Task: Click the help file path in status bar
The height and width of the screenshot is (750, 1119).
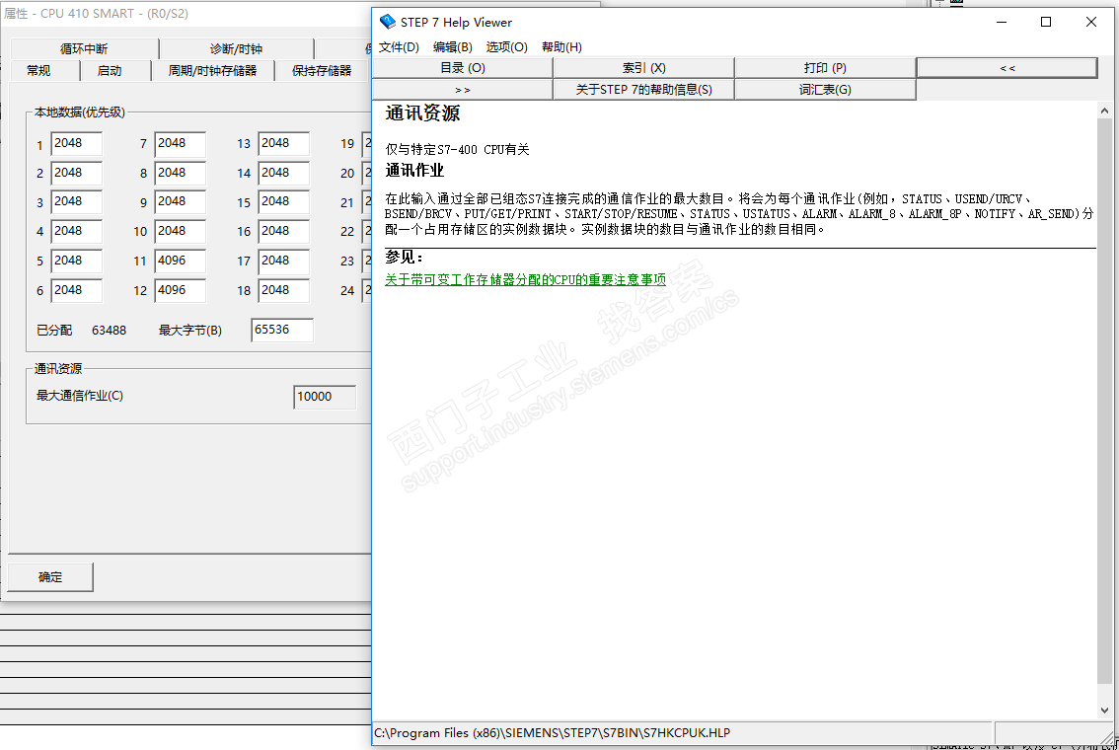Action: pyautogui.click(x=553, y=733)
